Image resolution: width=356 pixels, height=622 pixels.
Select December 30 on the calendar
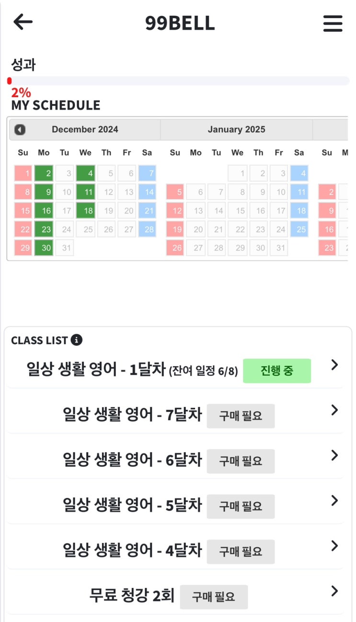(44, 248)
